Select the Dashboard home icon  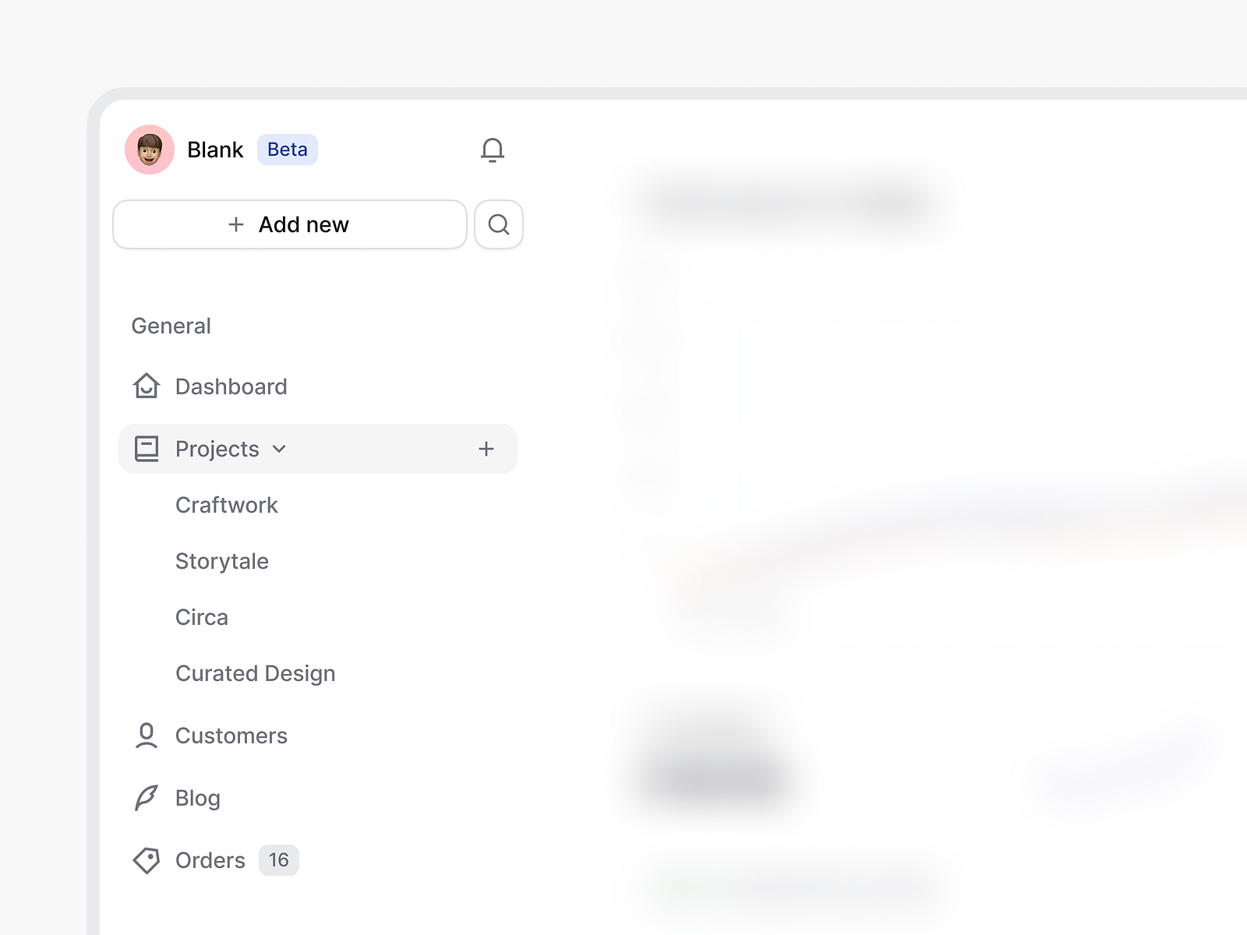point(147,386)
